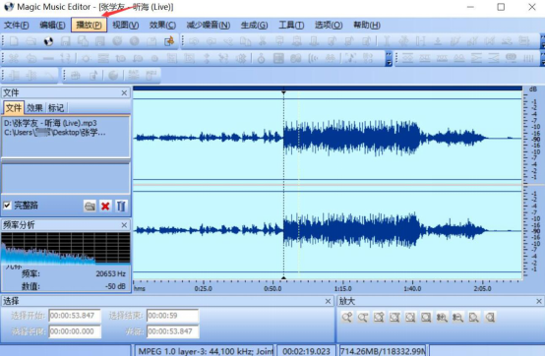This screenshot has height=357, width=545.
Task: Open the 播放(P) menu
Action: click(x=89, y=25)
